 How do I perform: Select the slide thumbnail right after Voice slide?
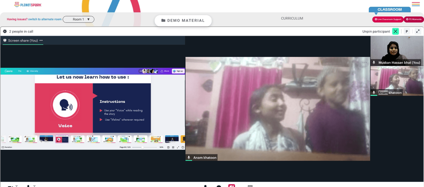[x=78, y=139]
